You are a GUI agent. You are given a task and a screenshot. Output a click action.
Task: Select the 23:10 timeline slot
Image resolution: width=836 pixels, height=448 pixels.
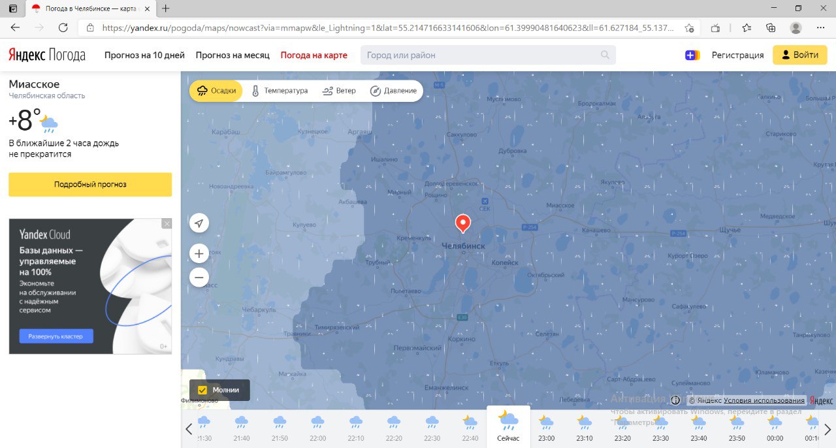click(585, 428)
